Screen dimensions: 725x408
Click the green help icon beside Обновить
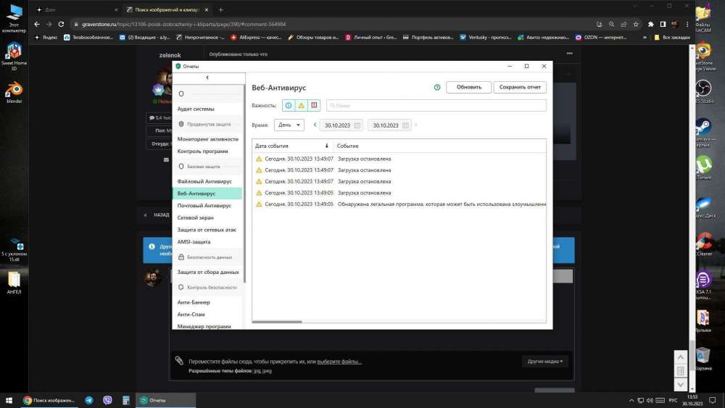437,87
